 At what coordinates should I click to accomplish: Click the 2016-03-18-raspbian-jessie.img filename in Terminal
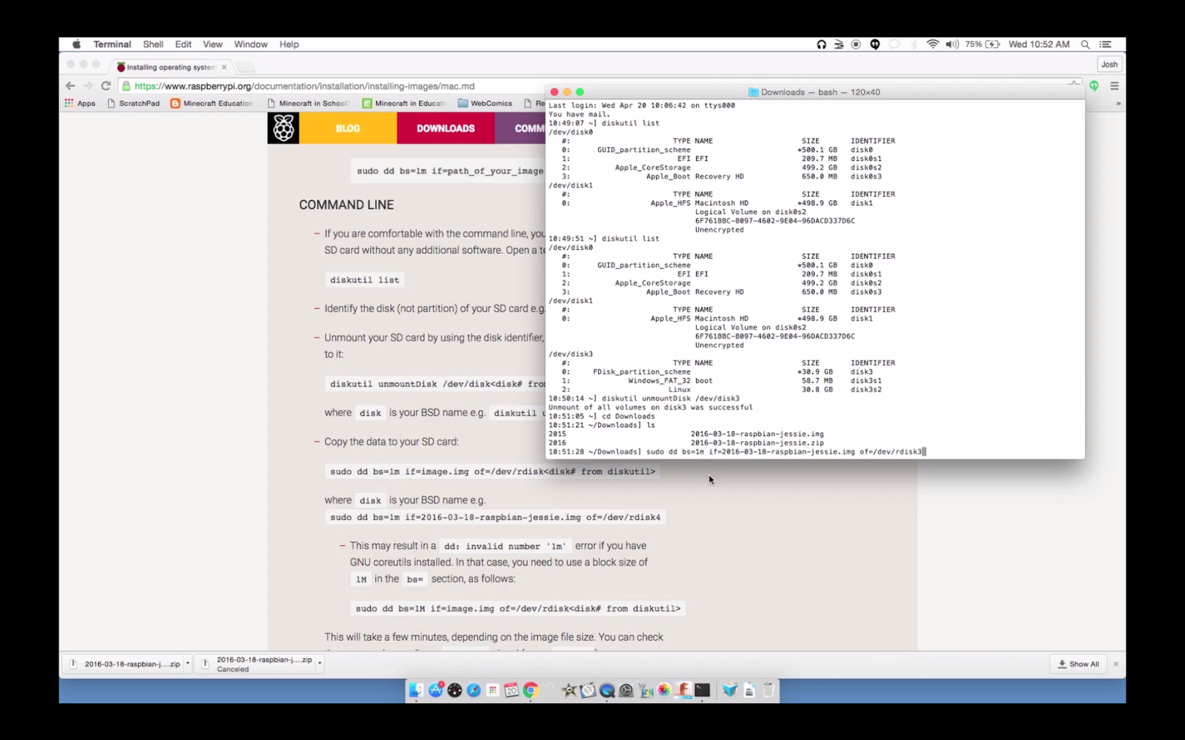tap(757, 434)
